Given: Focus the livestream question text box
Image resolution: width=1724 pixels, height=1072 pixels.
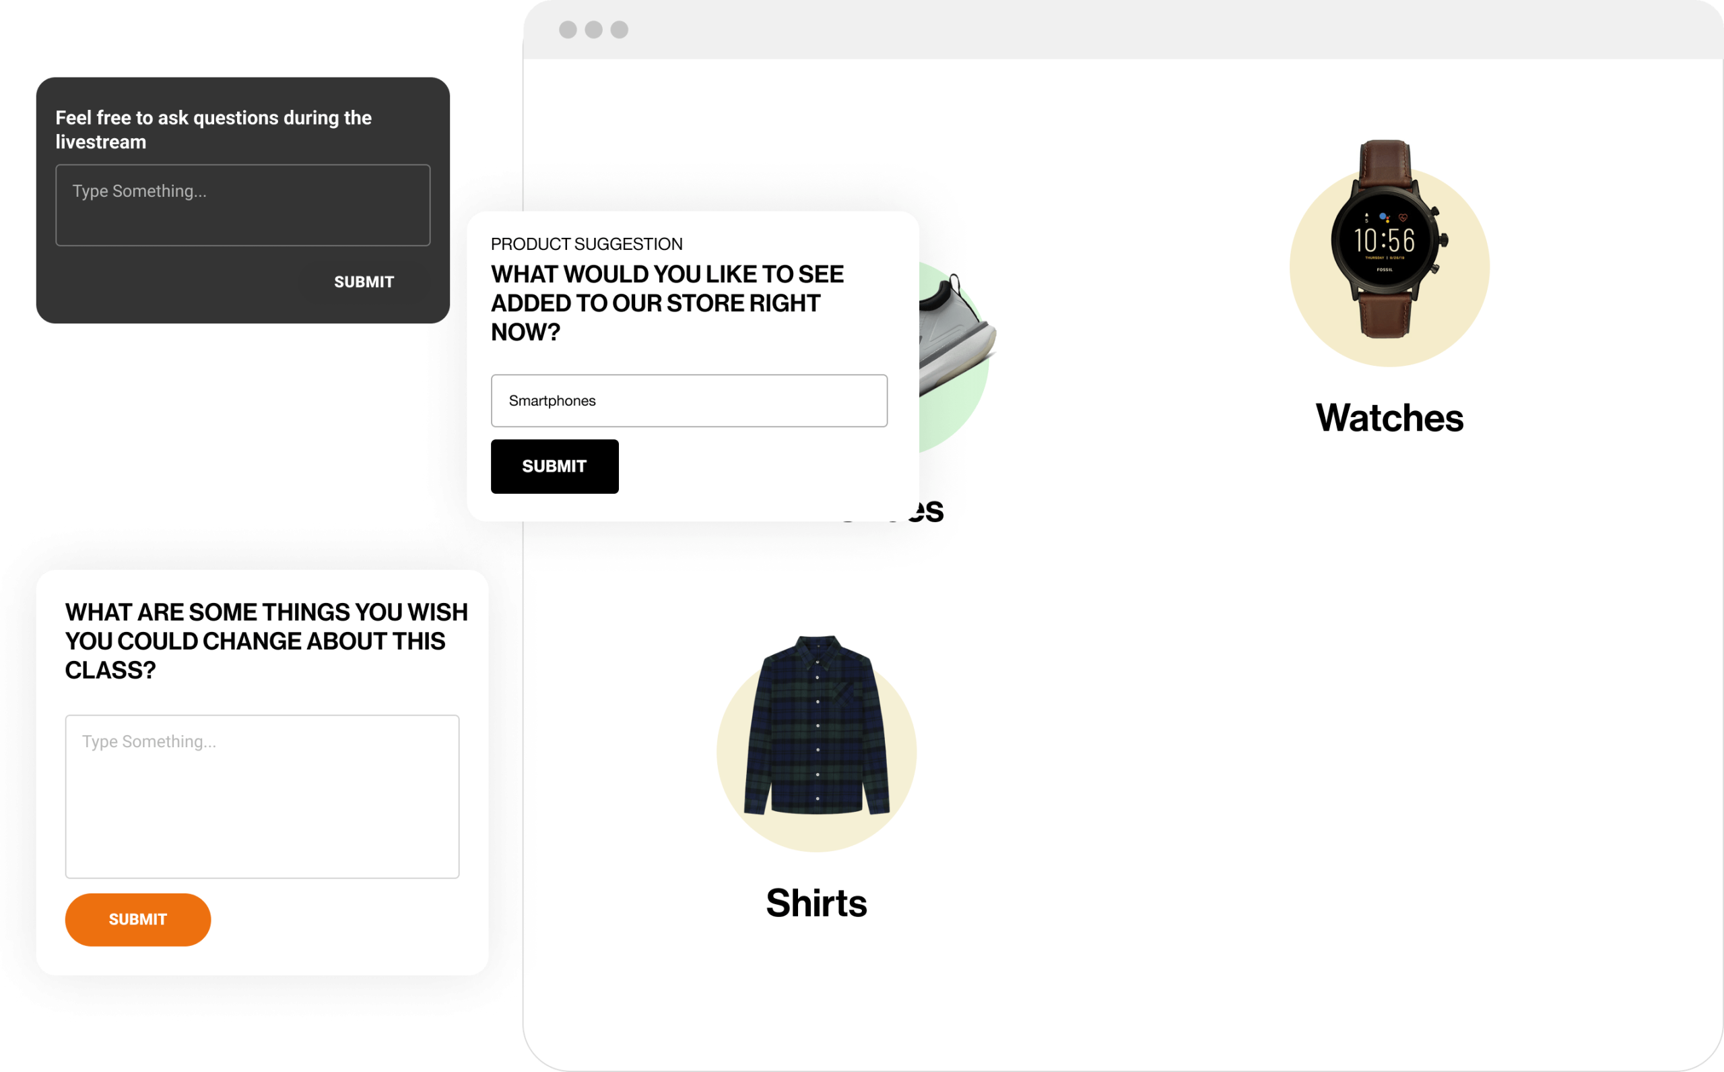Looking at the screenshot, I should pos(243,206).
